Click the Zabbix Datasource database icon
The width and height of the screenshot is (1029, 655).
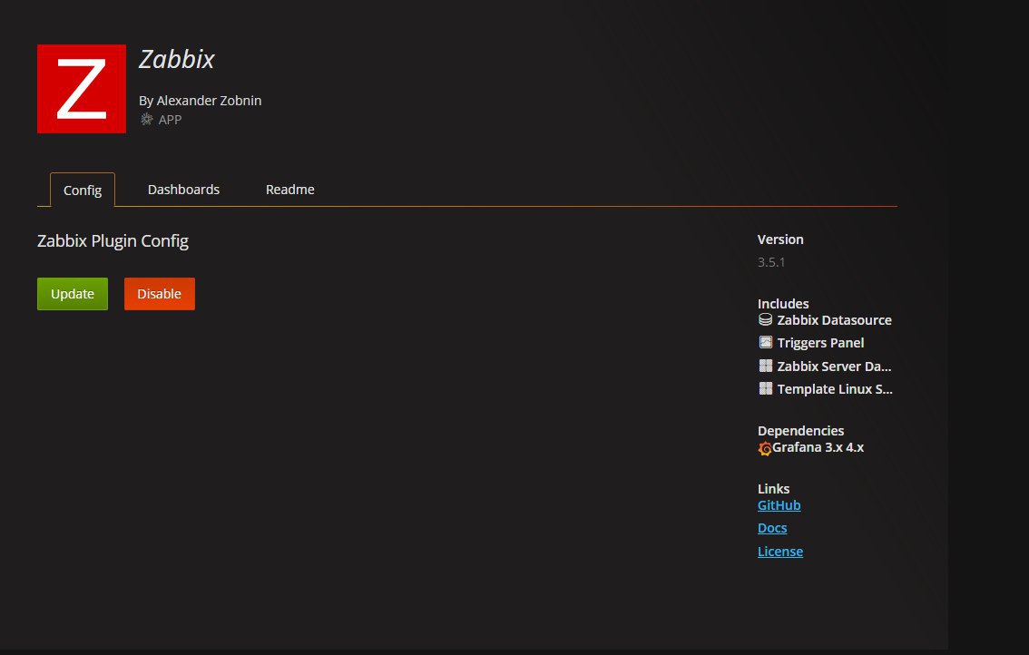point(765,319)
